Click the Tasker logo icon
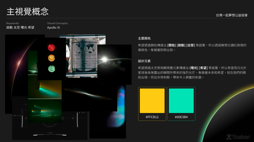The width and height of the screenshot is (254, 142). [x=229, y=137]
